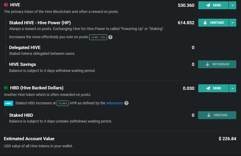The height and width of the screenshot is (156, 241).
Task: Click the paper plane icon on the HBD Send button
Action: (x=208, y=88)
